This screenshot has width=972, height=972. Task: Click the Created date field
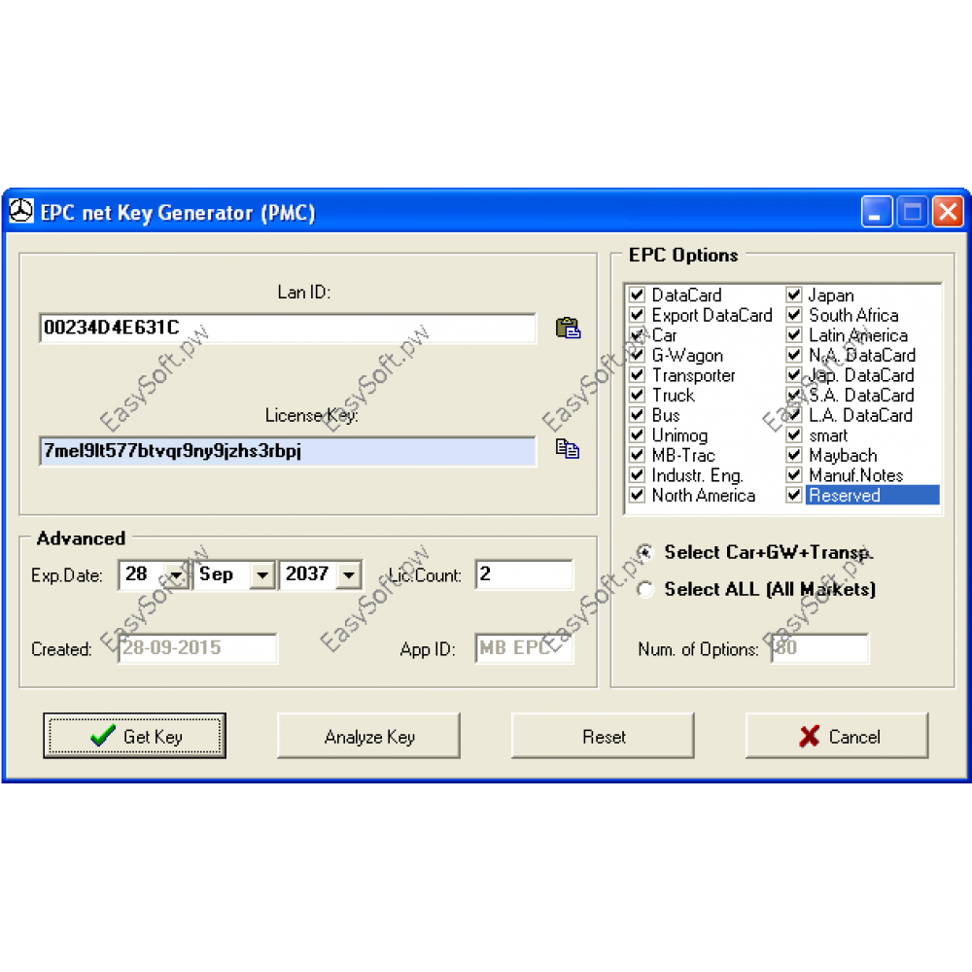click(x=197, y=648)
